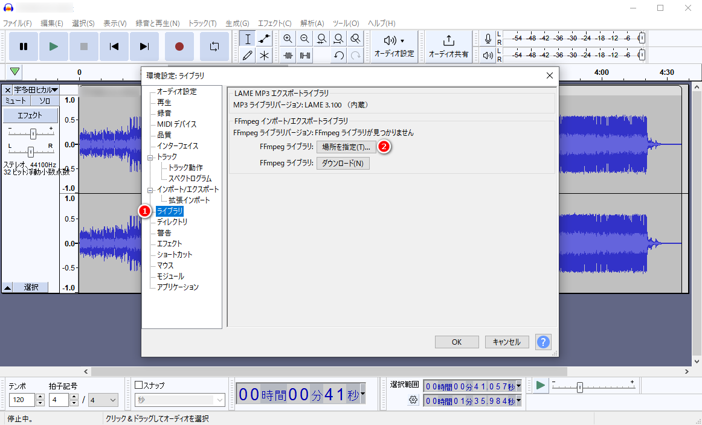
Task: Click the Zoom Out magnifier
Action: tap(304, 39)
